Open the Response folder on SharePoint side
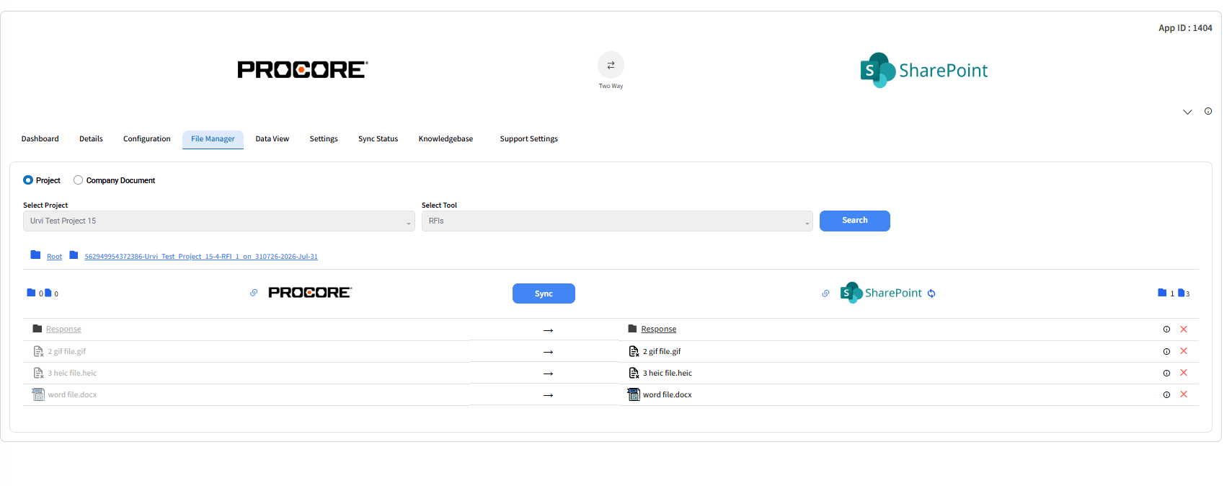 coord(659,330)
